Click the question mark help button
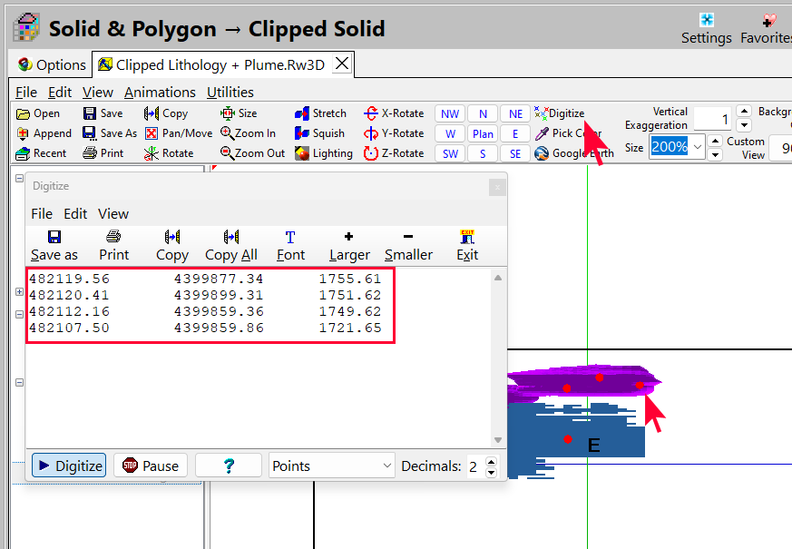 point(229,466)
